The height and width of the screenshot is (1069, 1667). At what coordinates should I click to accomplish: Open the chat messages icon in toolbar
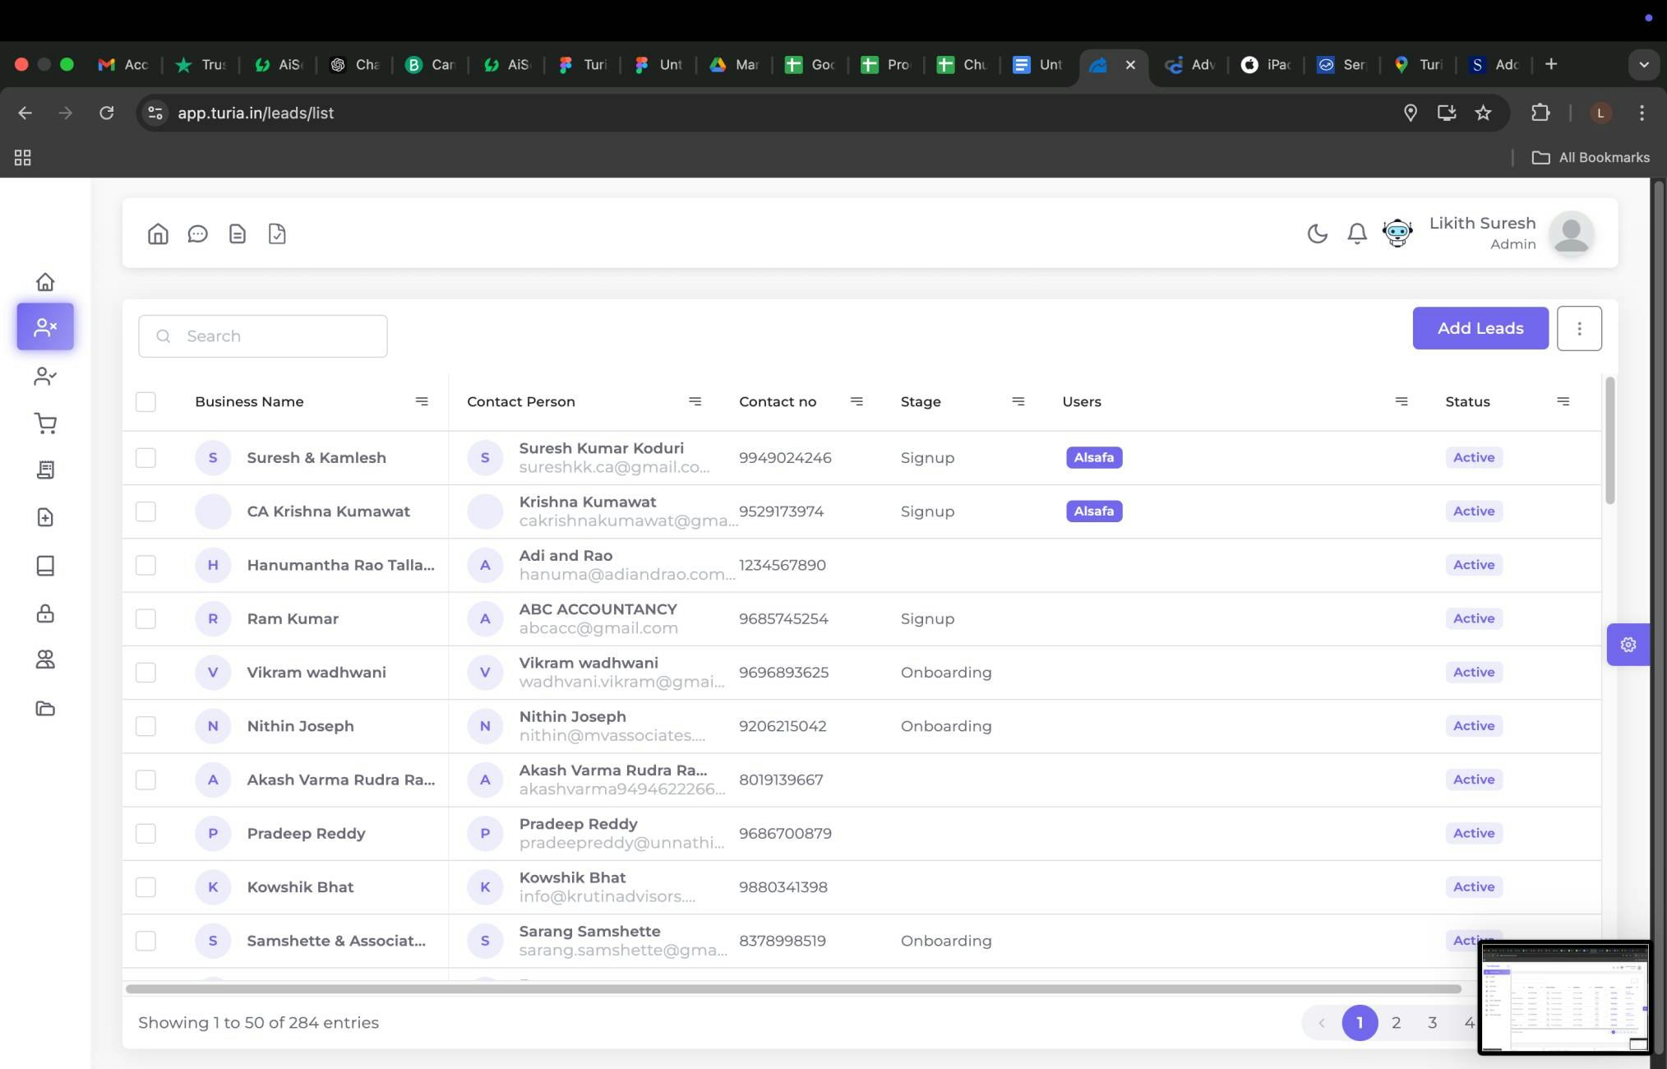[197, 234]
